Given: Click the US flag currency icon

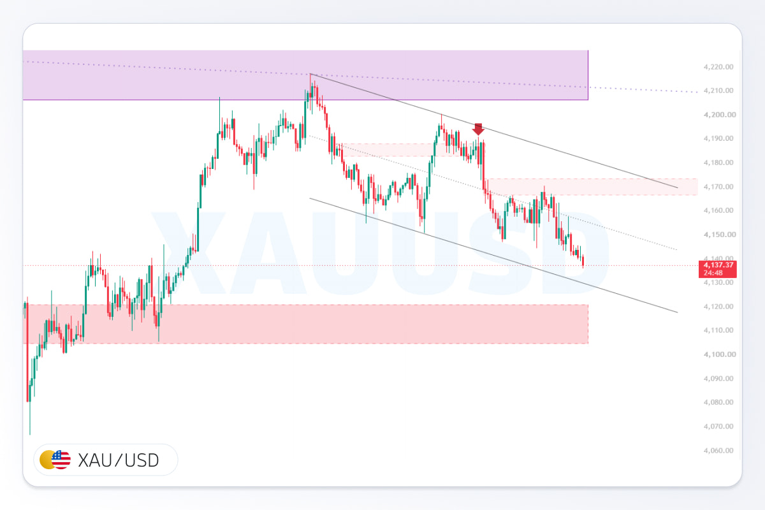Looking at the screenshot, I should tap(61, 460).
